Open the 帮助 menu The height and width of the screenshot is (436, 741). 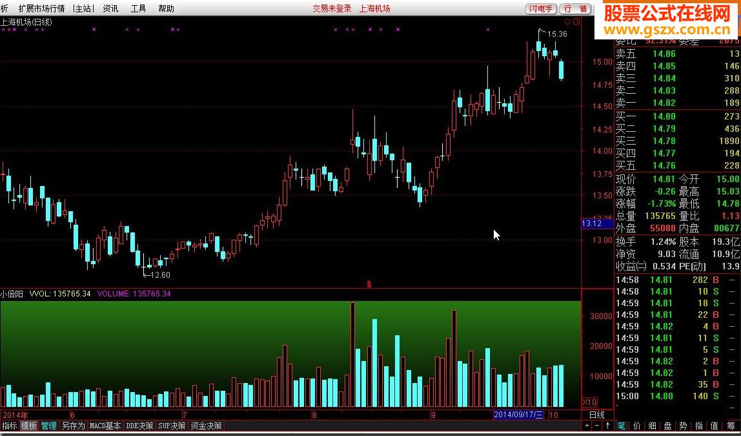pyautogui.click(x=166, y=8)
